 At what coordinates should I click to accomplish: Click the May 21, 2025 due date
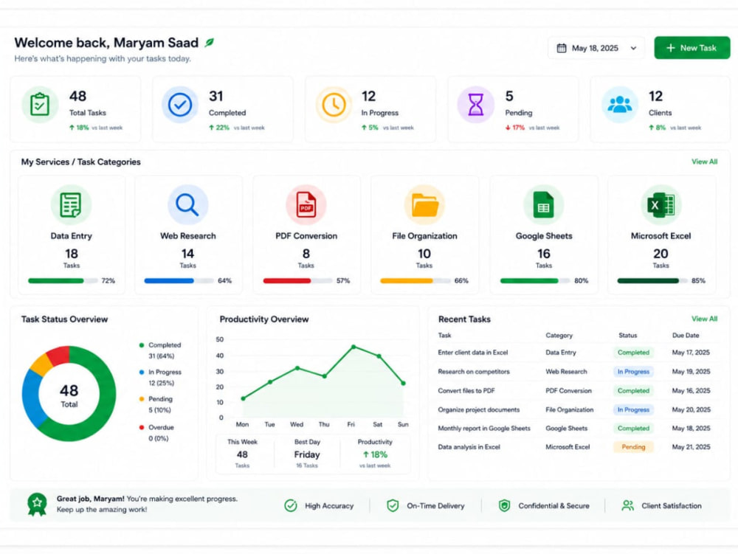[691, 447]
